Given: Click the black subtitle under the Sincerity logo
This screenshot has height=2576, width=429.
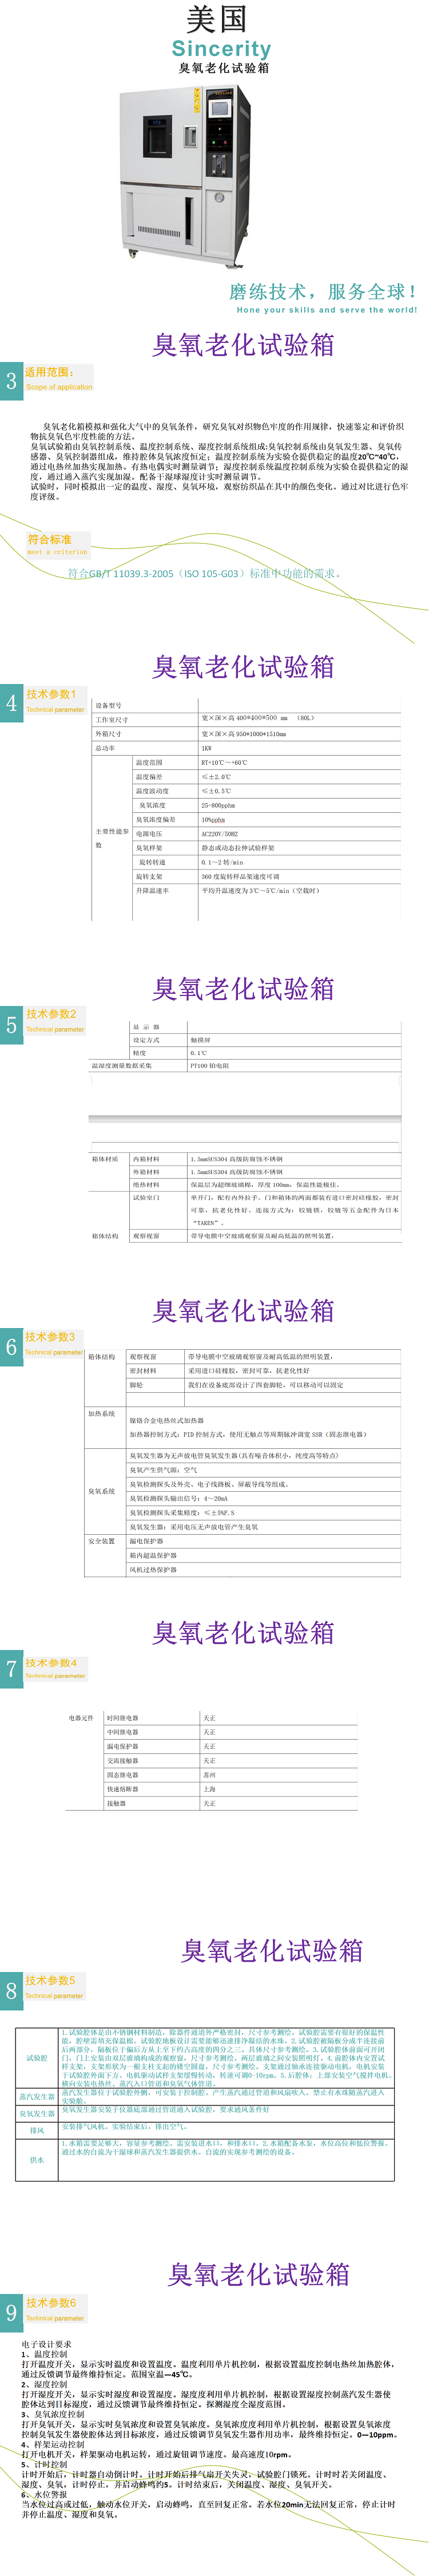Looking at the screenshot, I should point(223,68).
